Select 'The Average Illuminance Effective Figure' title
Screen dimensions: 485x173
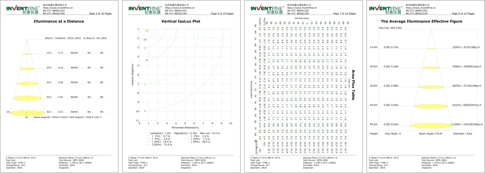[422, 21]
